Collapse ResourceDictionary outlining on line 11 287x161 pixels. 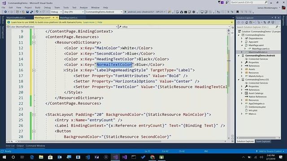point(34,42)
